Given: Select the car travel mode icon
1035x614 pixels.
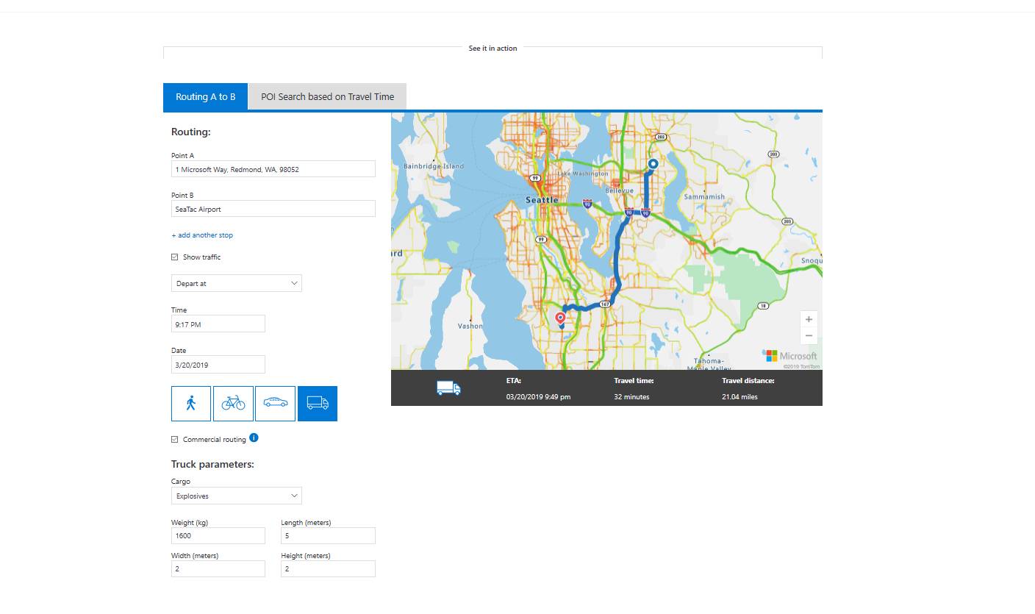Looking at the screenshot, I should click(276, 404).
